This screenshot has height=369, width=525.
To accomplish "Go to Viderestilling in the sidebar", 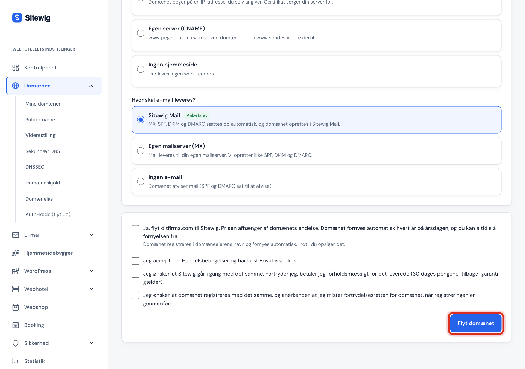I will click(40, 135).
